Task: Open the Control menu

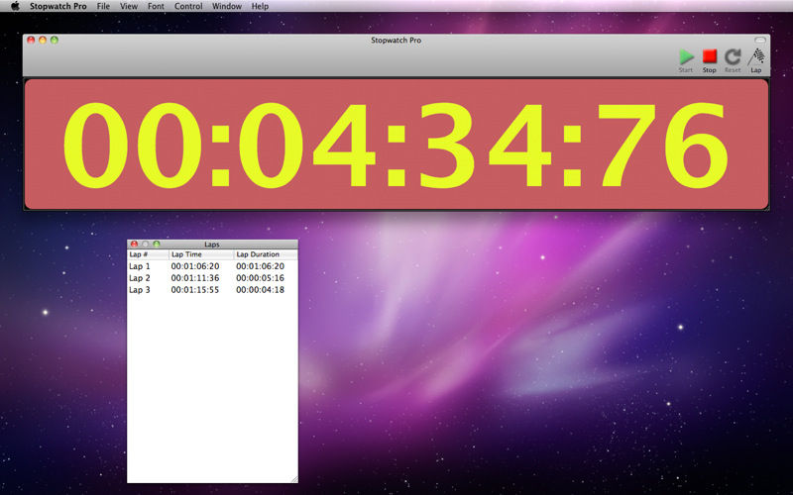Action: click(x=188, y=6)
